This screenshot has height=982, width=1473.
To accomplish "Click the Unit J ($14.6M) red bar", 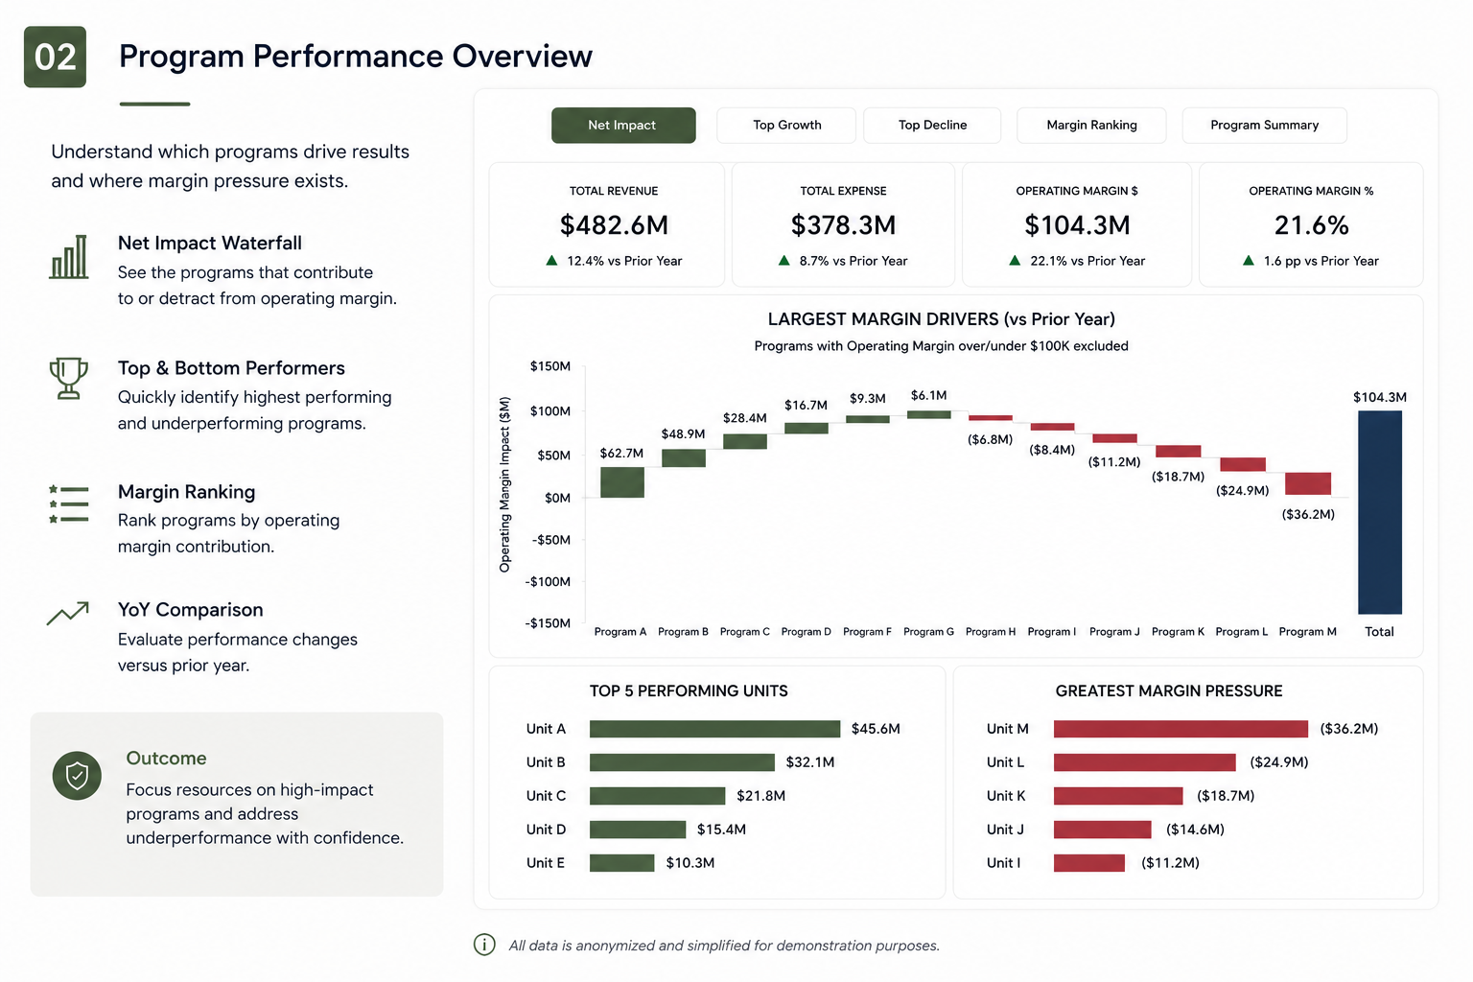I will (x=1103, y=830).
